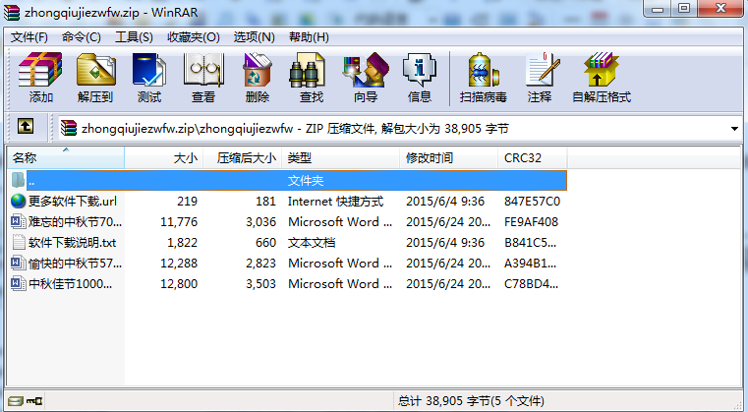Click the Word icon of 愉快的中秋节57...
Image resolution: width=748 pixels, height=412 pixels.
18,263
